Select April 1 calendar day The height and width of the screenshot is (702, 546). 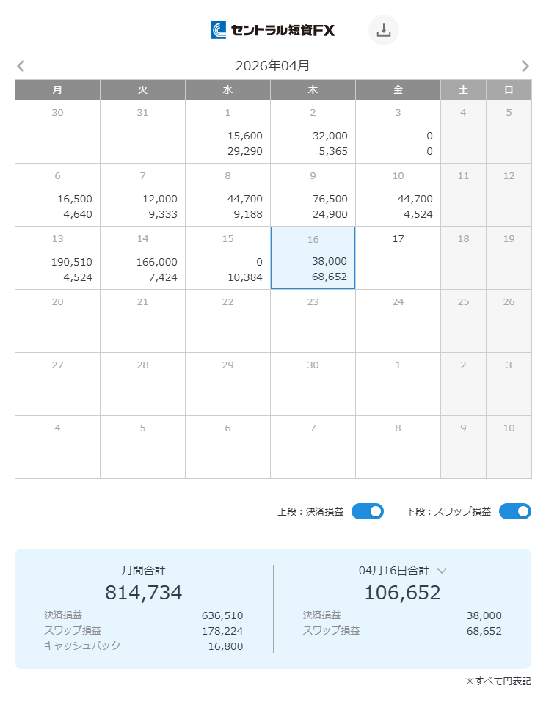click(x=227, y=131)
